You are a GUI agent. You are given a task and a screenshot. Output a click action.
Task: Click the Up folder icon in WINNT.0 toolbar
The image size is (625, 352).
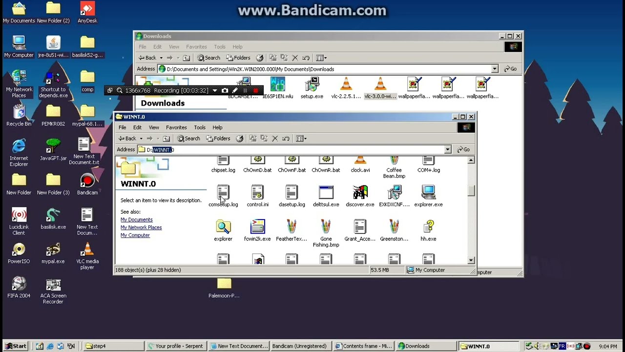[x=166, y=138]
